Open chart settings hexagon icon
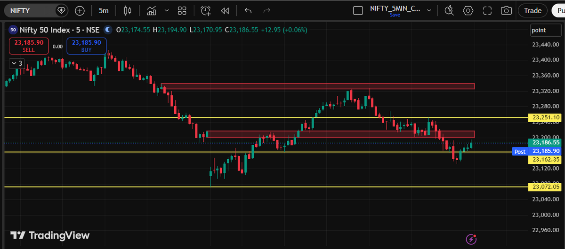This screenshot has width=565, height=249. coord(468,10)
